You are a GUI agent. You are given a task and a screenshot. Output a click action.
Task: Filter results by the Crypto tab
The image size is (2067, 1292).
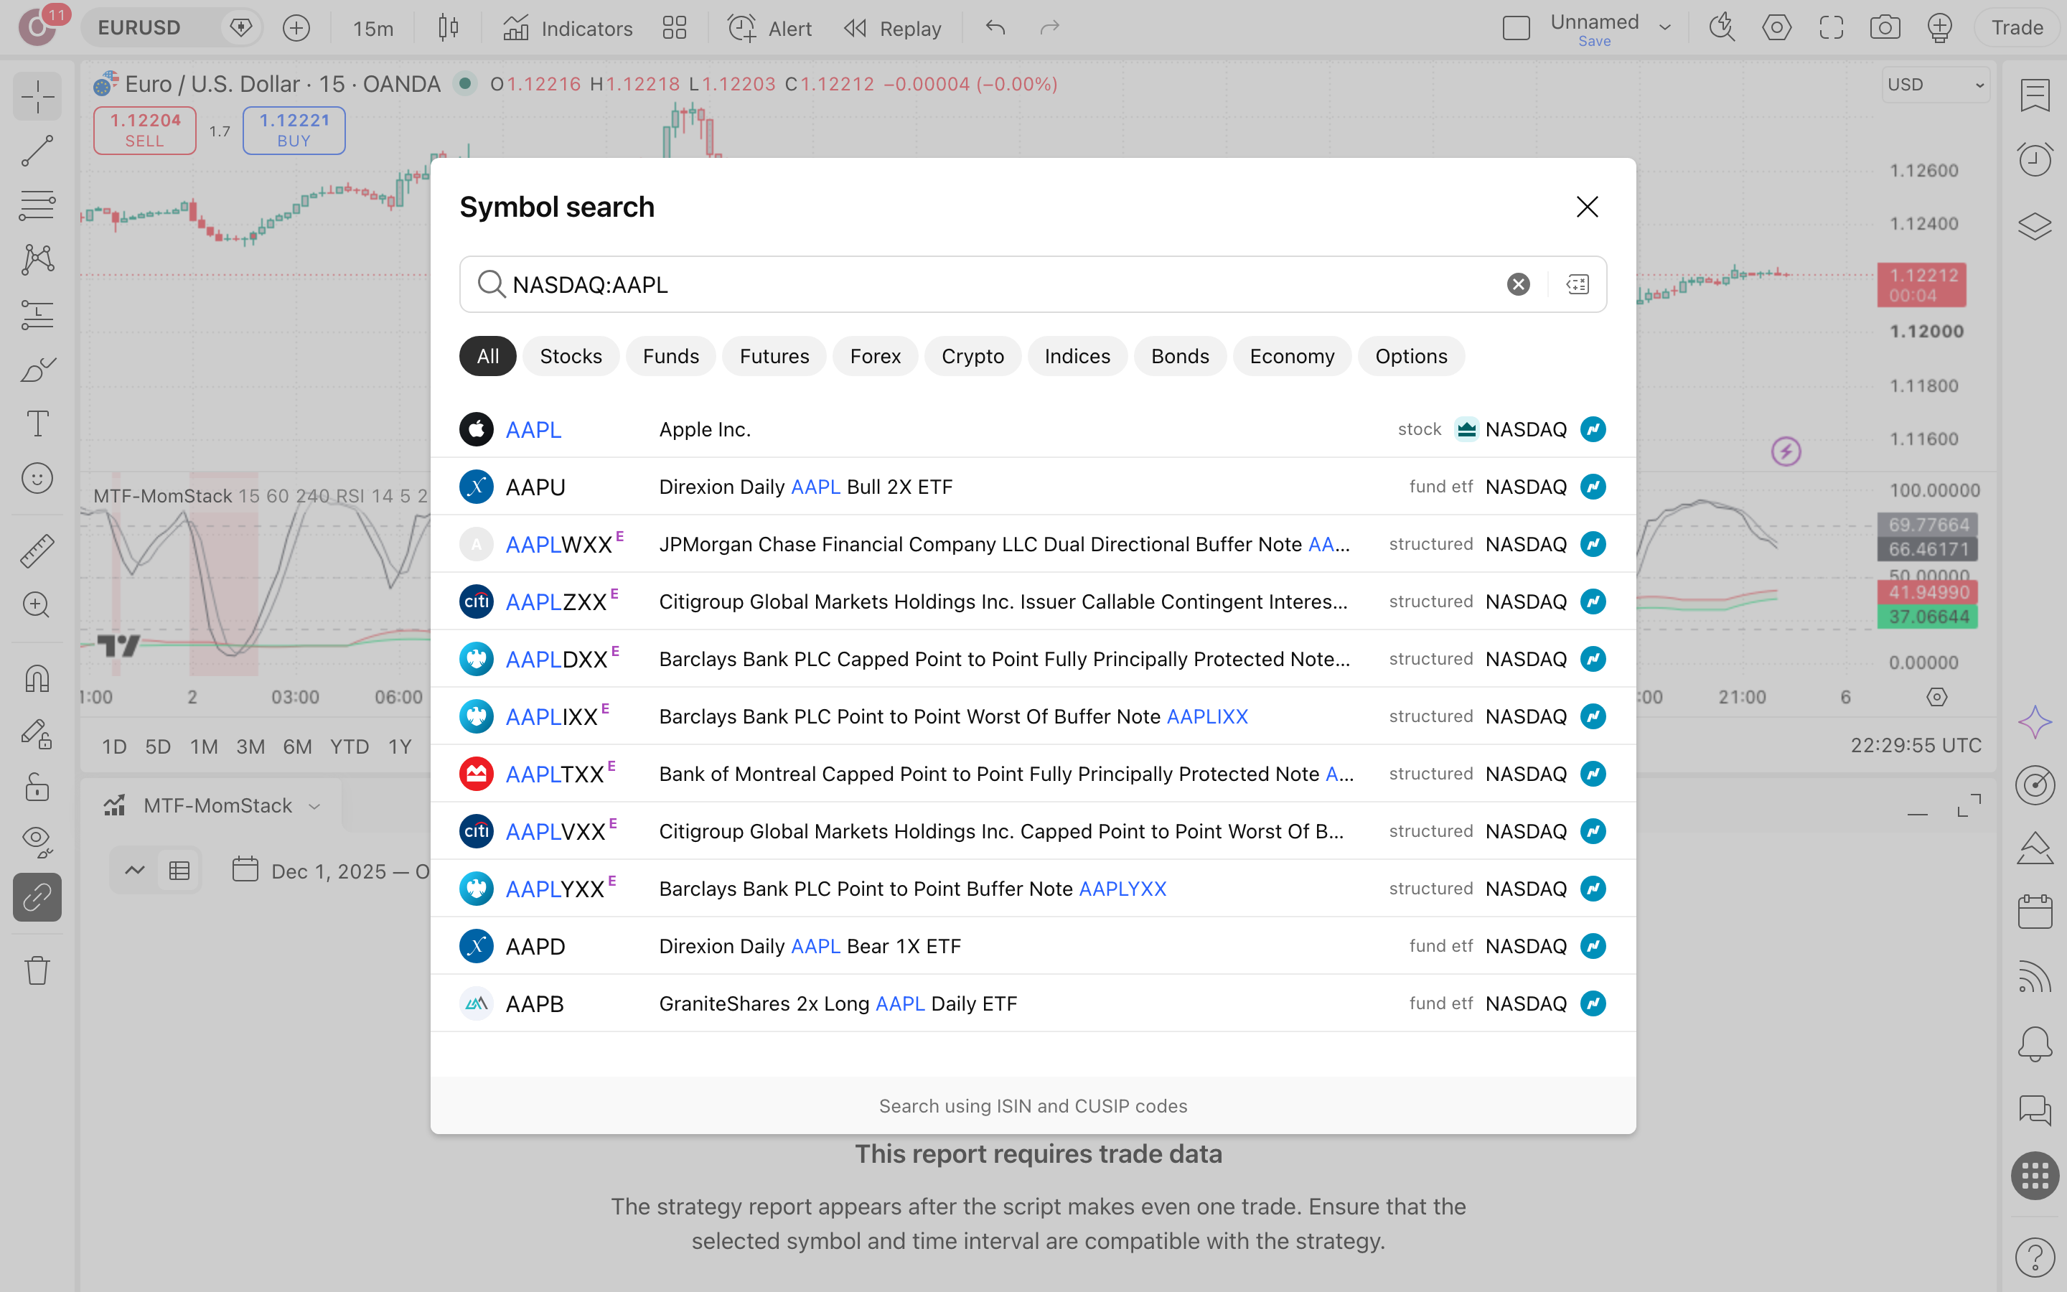pyautogui.click(x=972, y=356)
